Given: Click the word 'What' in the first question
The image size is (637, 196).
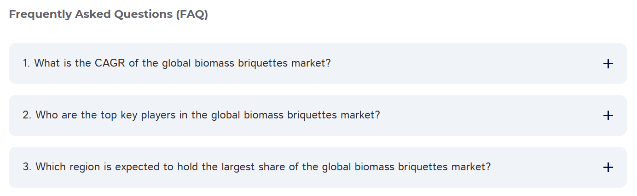Looking at the screenshot, I should point(47,63).
